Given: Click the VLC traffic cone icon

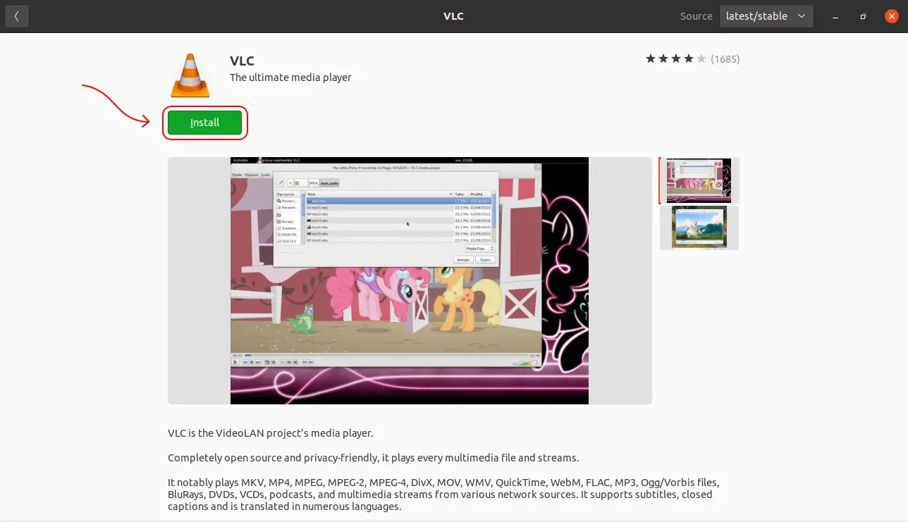Looking at the screenshot, I should (x=190, y=75).
